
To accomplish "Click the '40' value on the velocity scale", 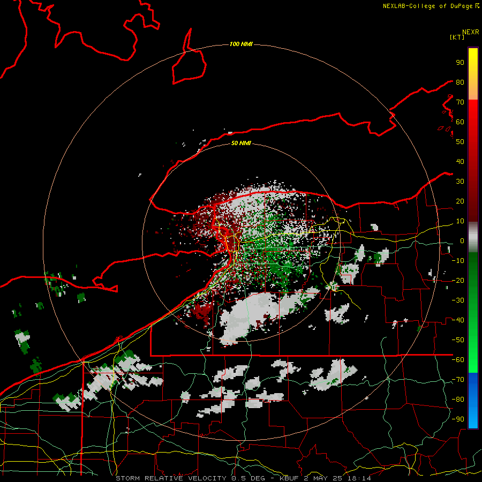I will coord(460,161).
